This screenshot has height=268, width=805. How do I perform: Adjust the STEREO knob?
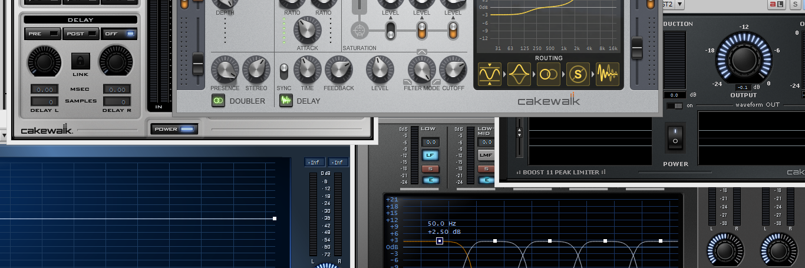pos(256,70)
